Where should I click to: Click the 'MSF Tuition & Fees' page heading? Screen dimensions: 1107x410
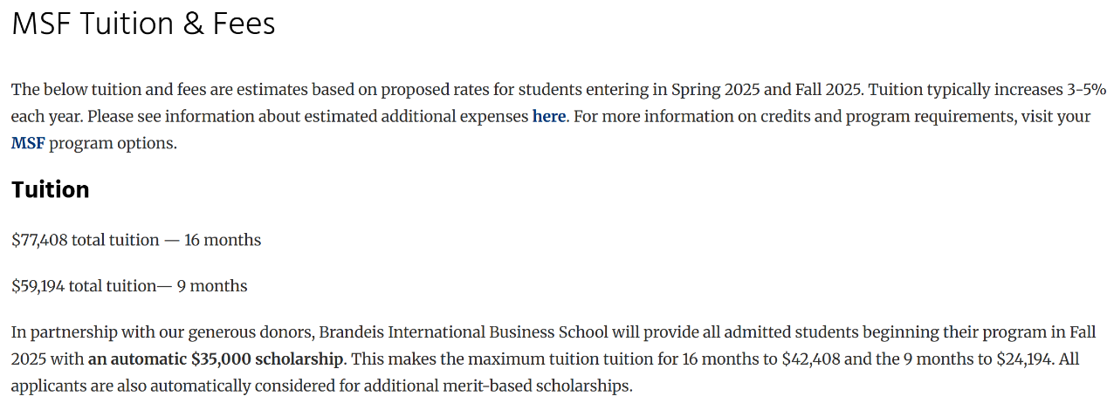click(x=143, y=24)
